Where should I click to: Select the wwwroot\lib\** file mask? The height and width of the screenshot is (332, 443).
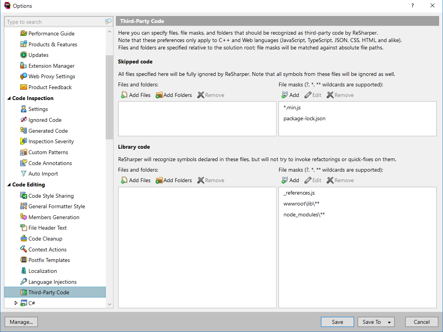click(x=301, y=204)
